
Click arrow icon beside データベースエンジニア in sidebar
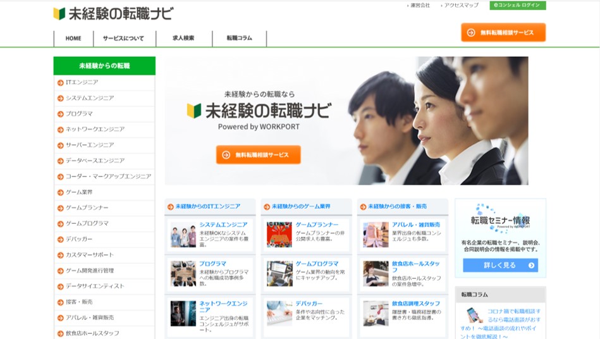click(61, 161)
